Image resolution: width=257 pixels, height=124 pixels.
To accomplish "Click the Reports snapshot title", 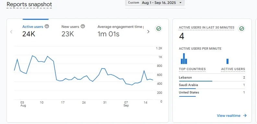I will pyautogui.click(x=29, y=4).
